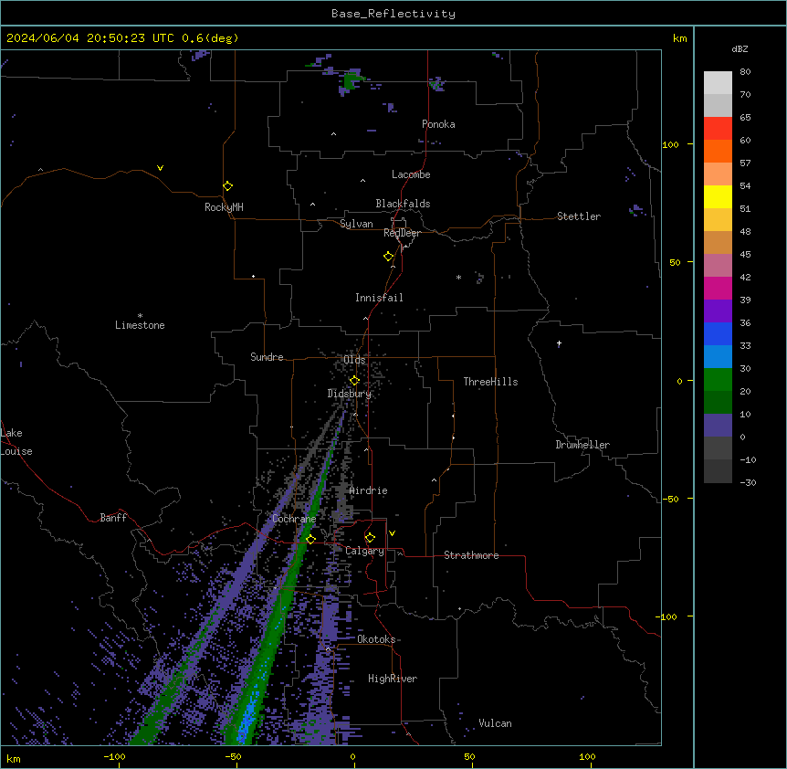Click the Limestone label

pyautogui.click(x=140, y=325)
